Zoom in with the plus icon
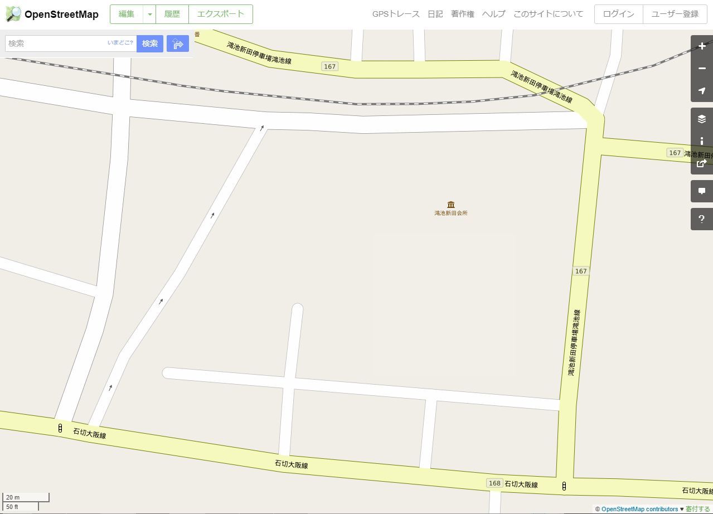713x514 pixels. tap(702, 46)
